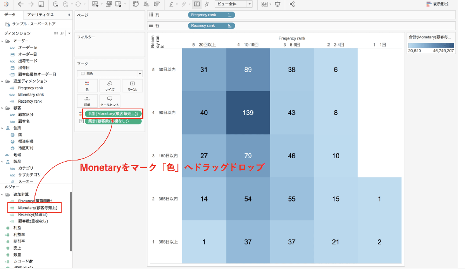Click the ツールヒント button on Marks card
The height and width of the screenshot is (269, 465).
click(110, 101)
